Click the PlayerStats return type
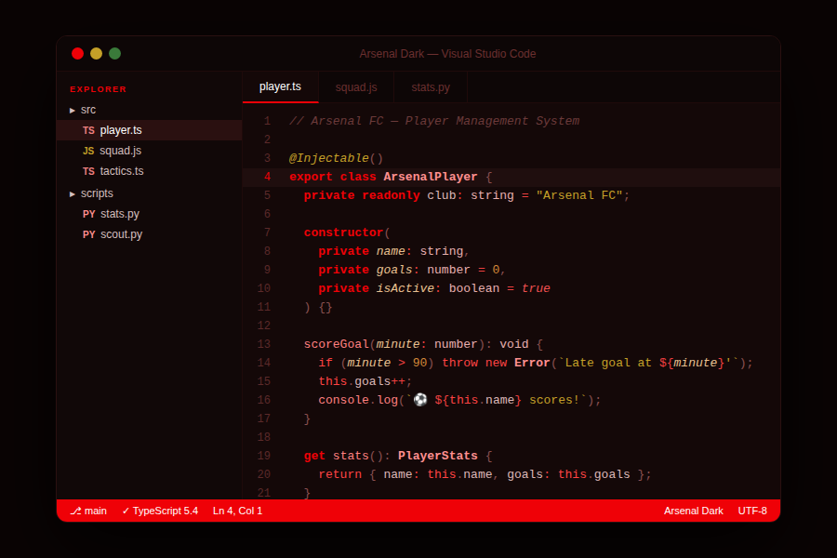Image resolution: width=837 pixels, height=558 pixels. point(438,456)
